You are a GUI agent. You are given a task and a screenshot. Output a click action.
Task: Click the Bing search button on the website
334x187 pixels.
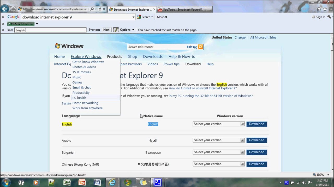pyautogui.click(x=200, y=47)
